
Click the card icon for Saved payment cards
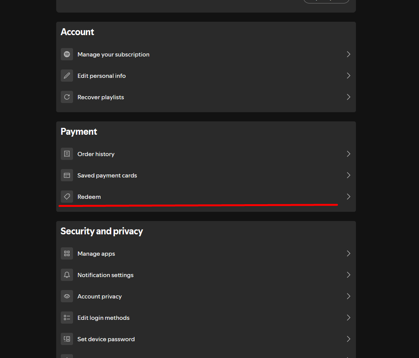click(x=67, y=175)
